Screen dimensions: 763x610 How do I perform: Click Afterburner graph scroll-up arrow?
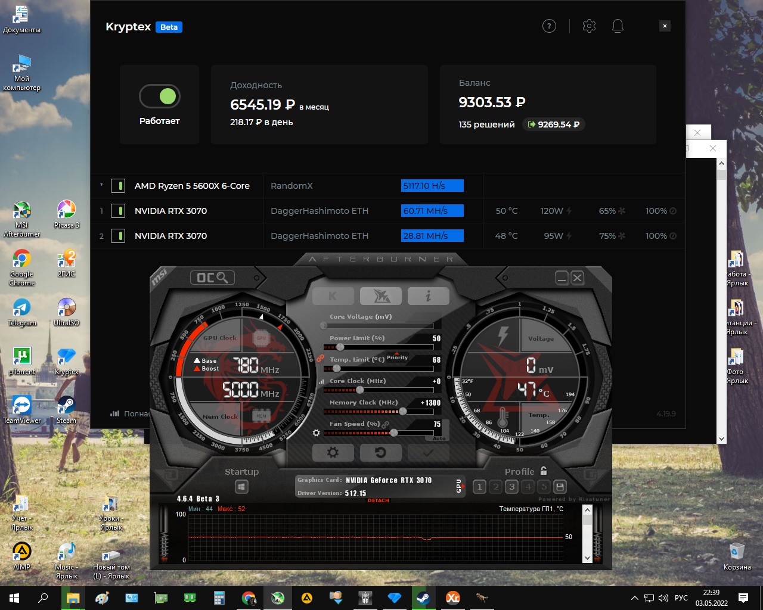(587, 510)
